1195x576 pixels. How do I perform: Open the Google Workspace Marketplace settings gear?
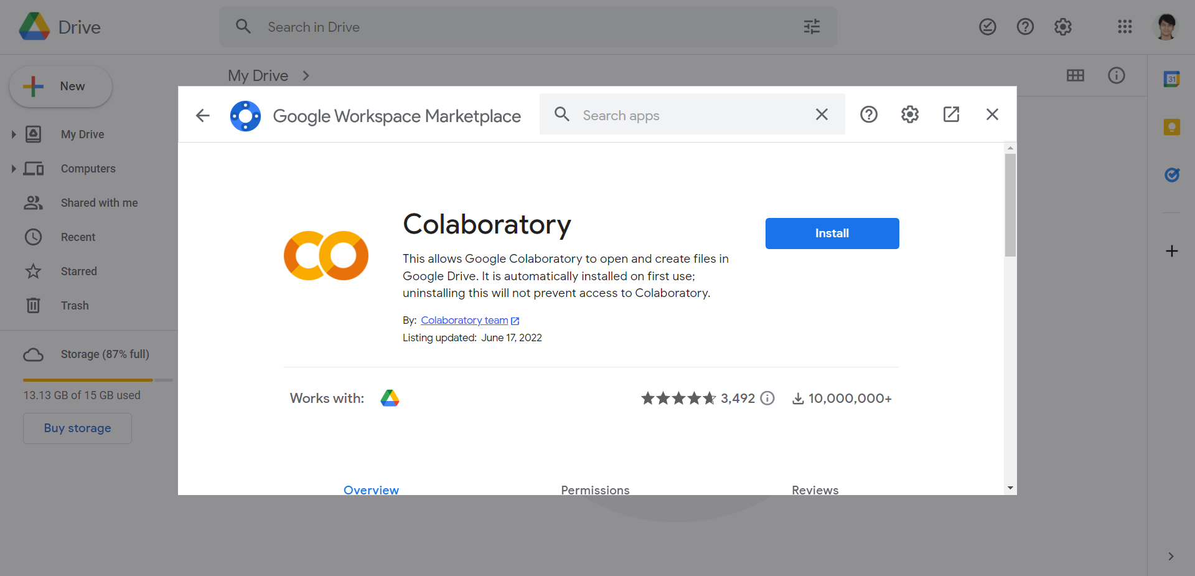click(909, 115)
